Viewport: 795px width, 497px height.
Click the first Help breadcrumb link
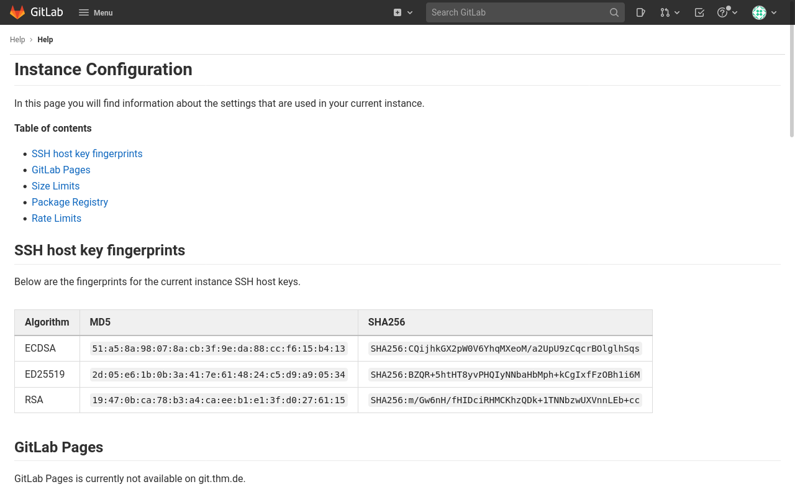pos(17,40)
